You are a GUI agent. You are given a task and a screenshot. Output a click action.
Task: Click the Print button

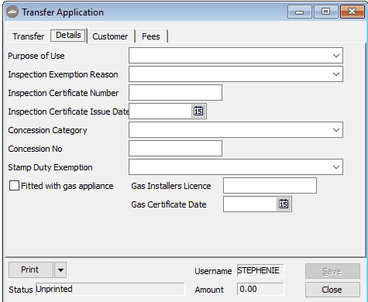coord(31,270)
